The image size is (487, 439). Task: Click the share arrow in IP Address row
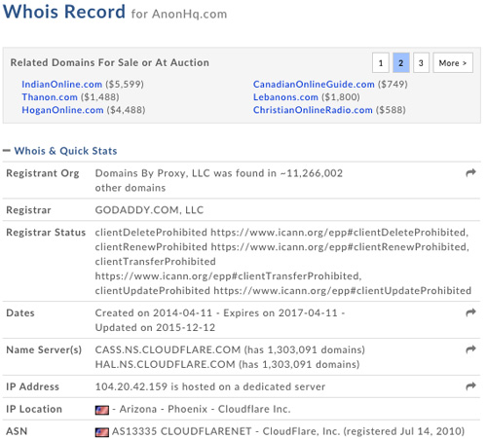[470, 386]
